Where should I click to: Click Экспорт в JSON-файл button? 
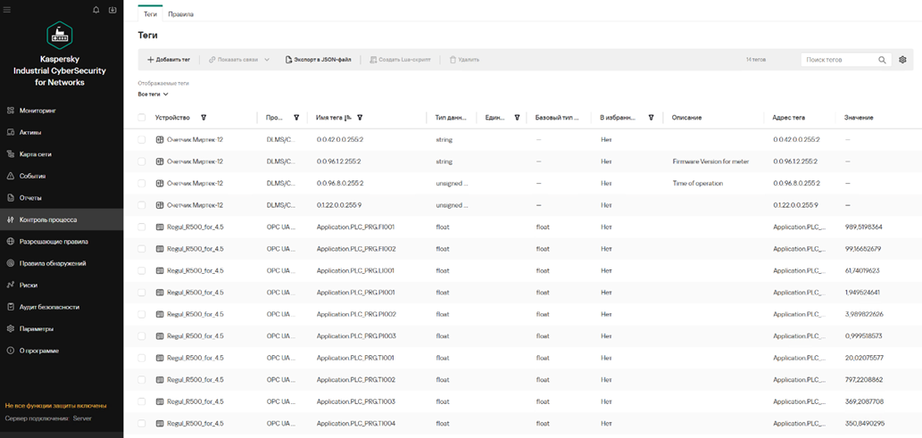(x=318, y=60)
